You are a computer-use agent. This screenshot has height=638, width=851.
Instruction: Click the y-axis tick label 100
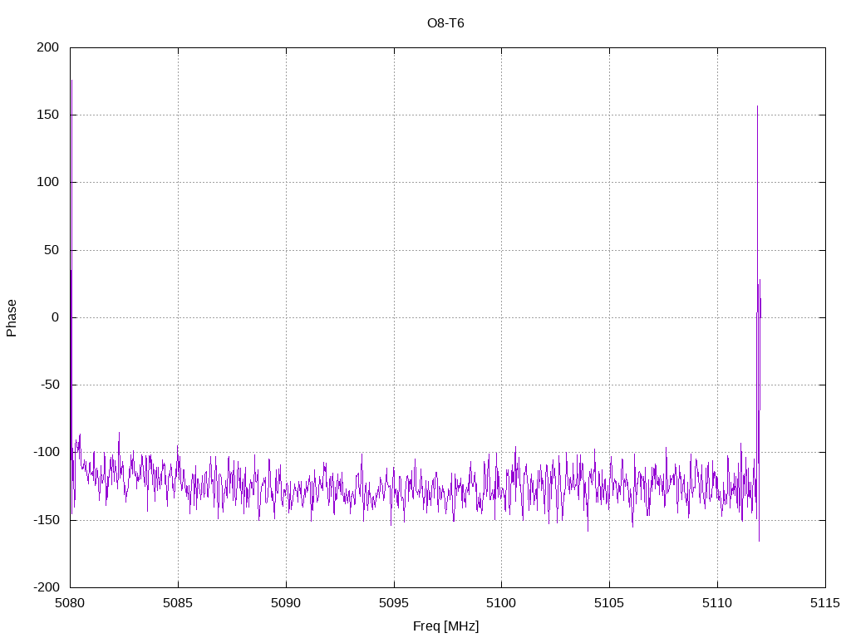[47, 182]
